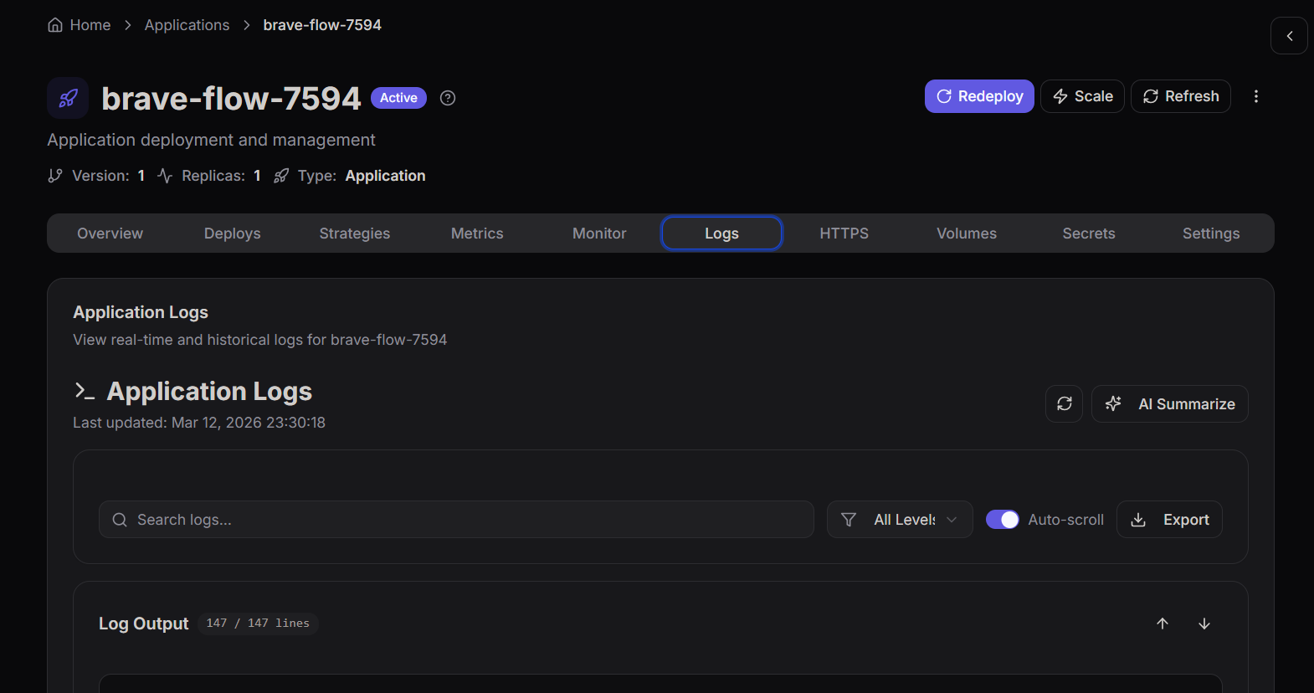The width and height of the screenshot is (1314, 693).
Task: Select the Overview tab
Action: coord(110,234)
